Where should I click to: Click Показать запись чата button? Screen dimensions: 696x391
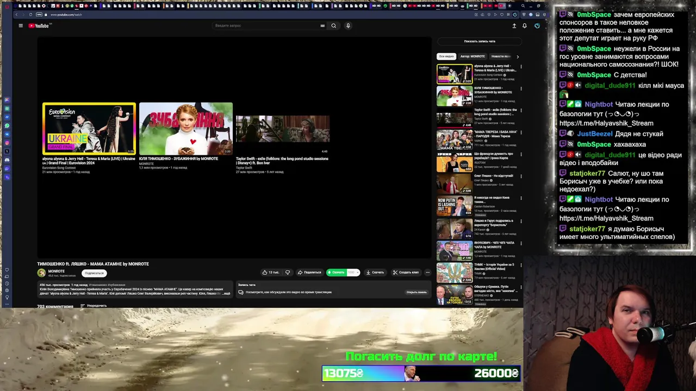pyautogui.click(x=480, y=41)
